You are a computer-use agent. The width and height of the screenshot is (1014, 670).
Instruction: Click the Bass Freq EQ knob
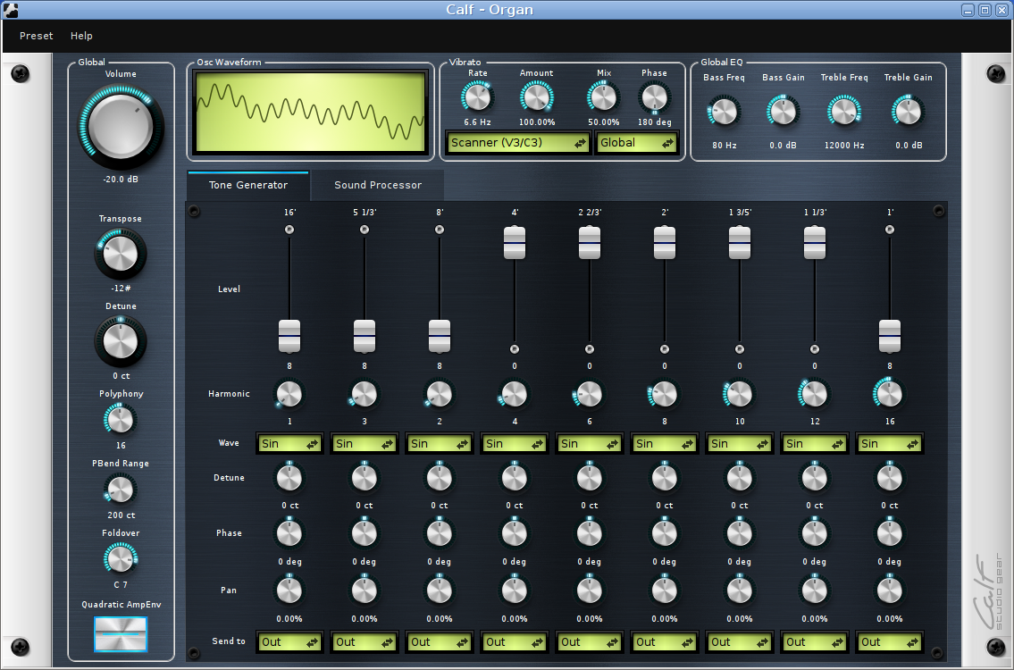click(x=724, y=112)
